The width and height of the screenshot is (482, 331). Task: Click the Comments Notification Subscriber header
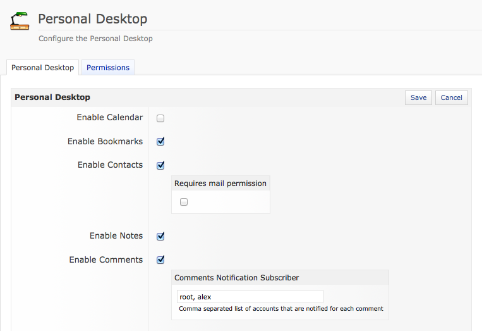[x=236, y=278]
